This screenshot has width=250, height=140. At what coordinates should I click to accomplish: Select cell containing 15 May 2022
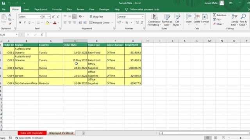[75, 58]
